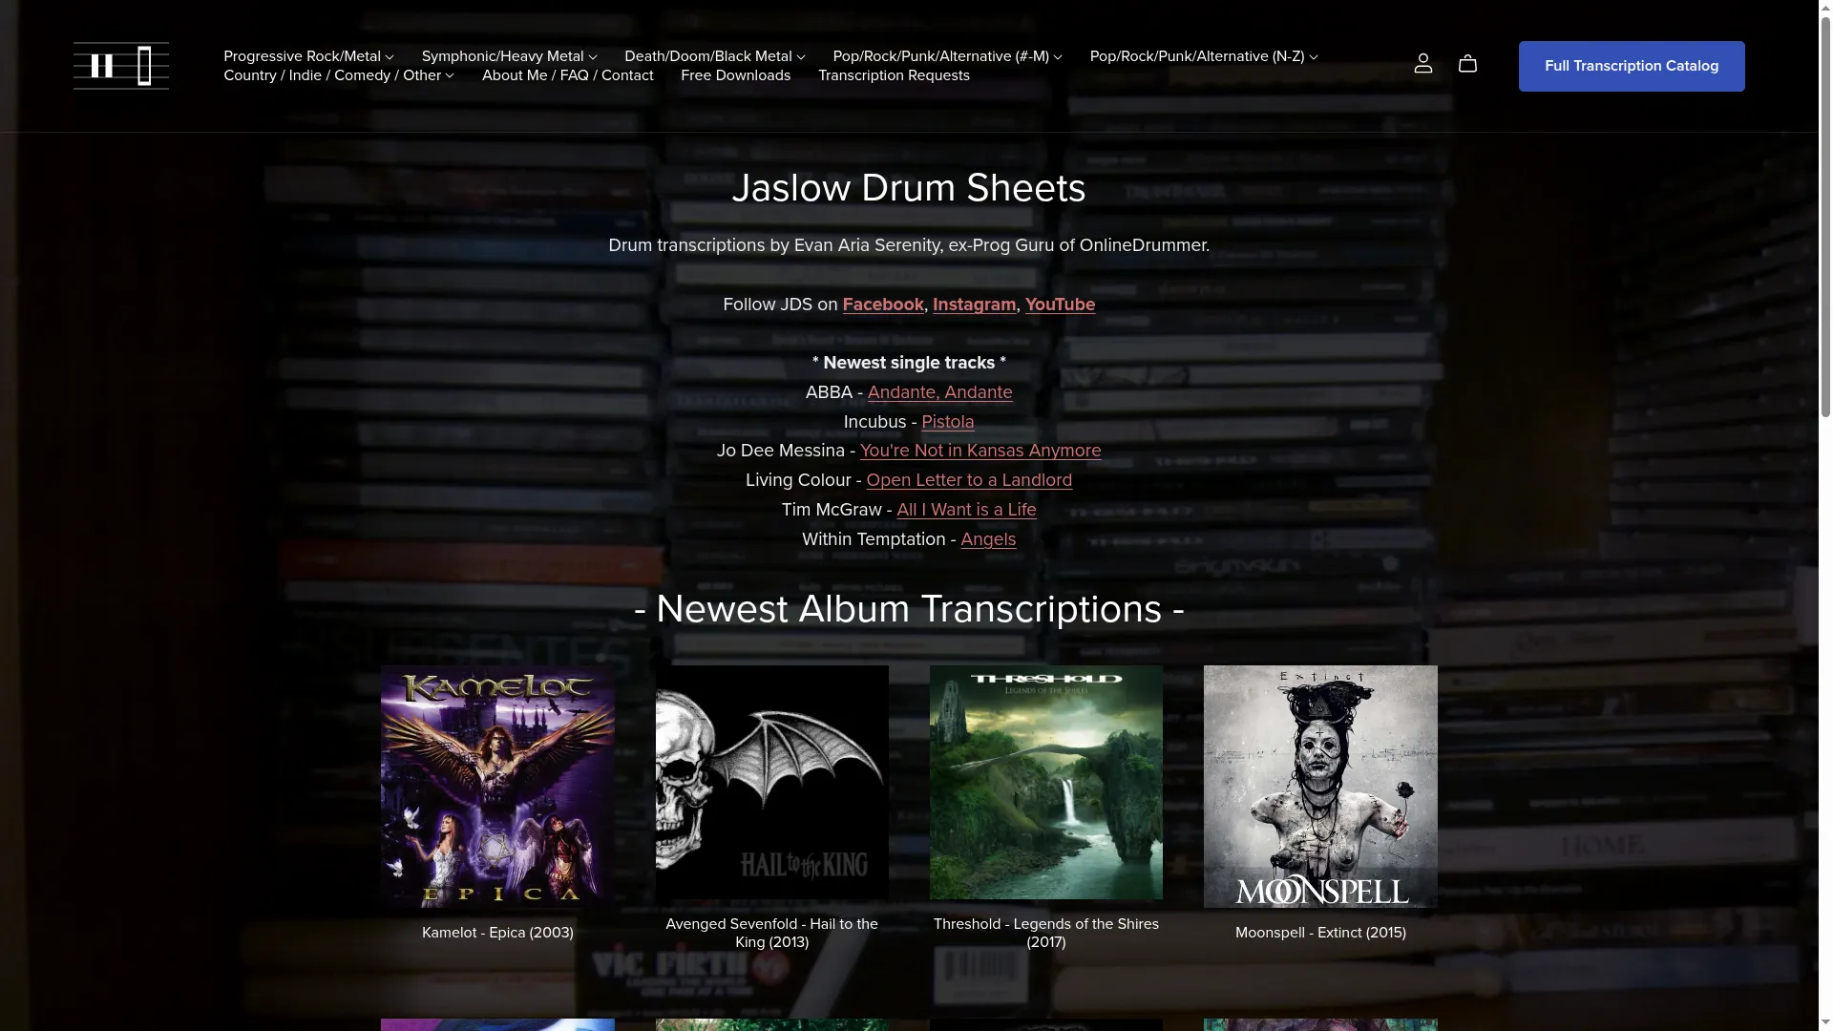1833x1031 pixels.
Task: Click Threshold - Legends of the Shires title
Action: pyautogui.click(x=1046, y=933)
